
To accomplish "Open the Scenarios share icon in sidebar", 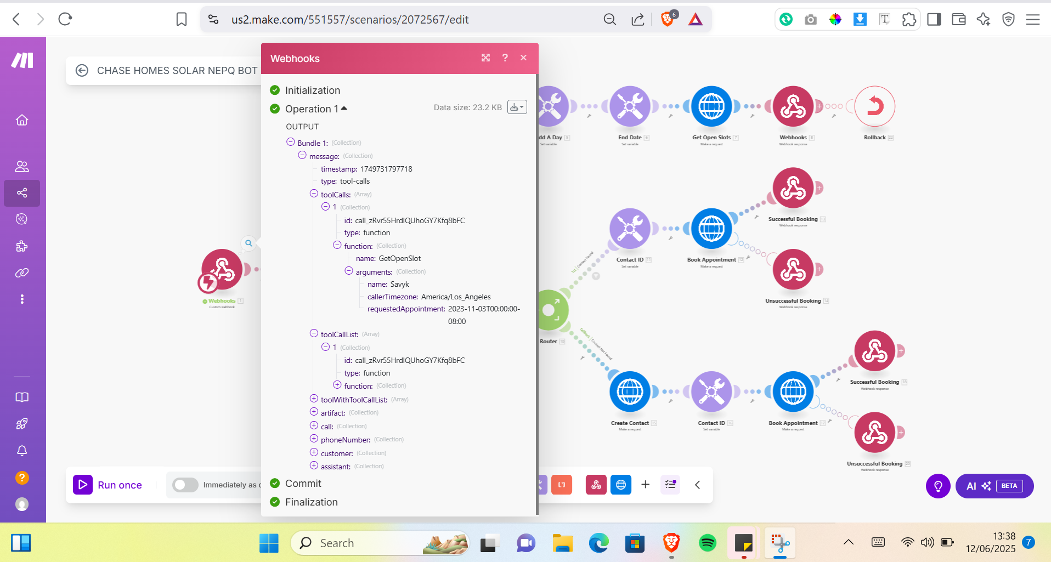I will [x=22, y=193].
